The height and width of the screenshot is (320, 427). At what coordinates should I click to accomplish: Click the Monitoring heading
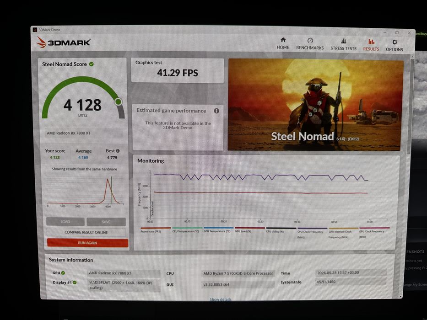tap(151, 161)
